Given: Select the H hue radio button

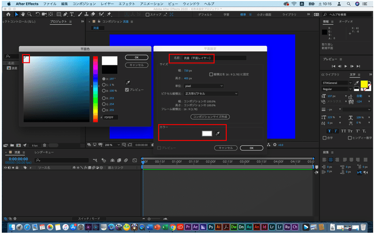Looking at the screenshot, I should (104, 79).
